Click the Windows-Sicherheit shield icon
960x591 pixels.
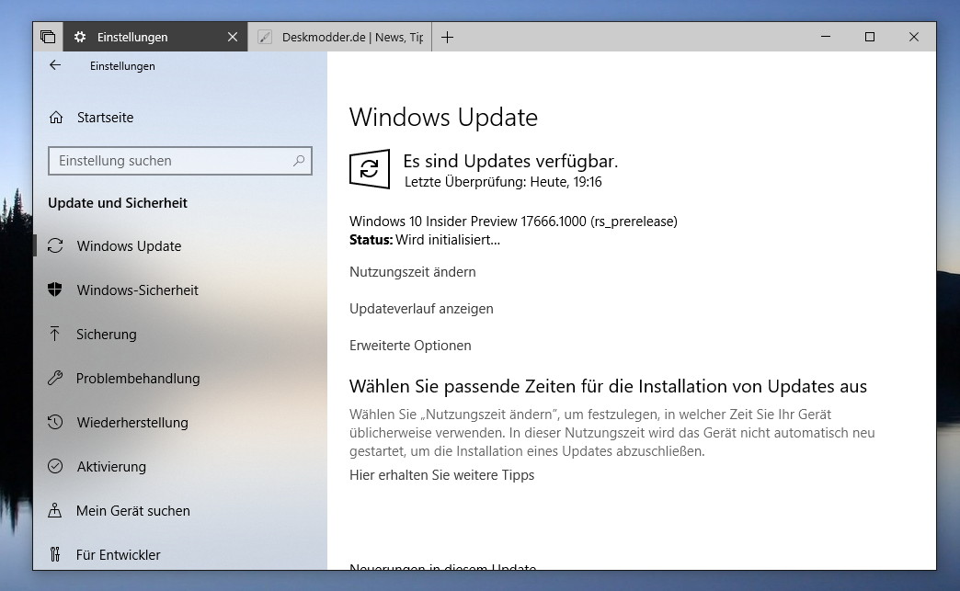pyautogui.click(x=55, y=290)
